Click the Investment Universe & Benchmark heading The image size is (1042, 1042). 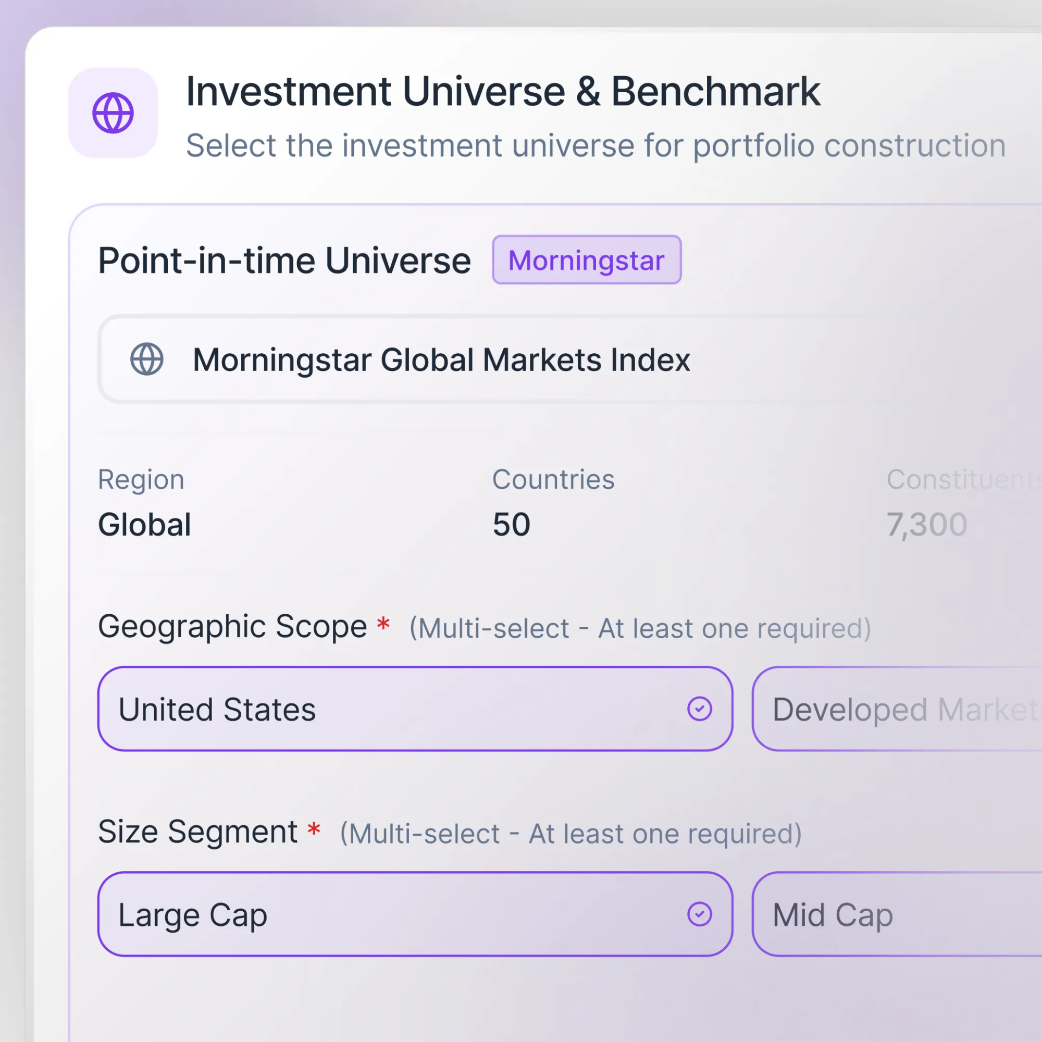503,92
